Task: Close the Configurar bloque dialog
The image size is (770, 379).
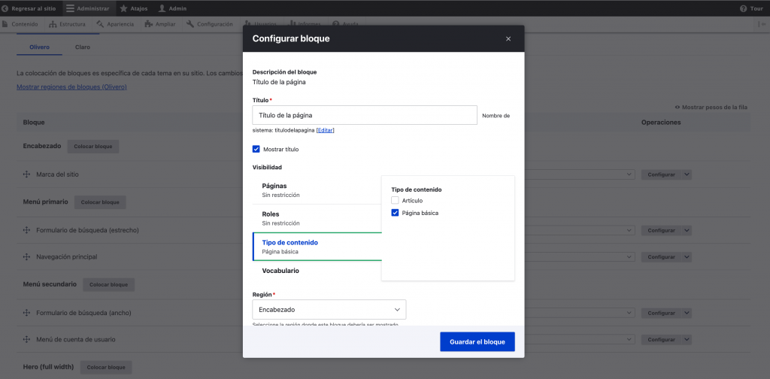Action: click(508, 38)
